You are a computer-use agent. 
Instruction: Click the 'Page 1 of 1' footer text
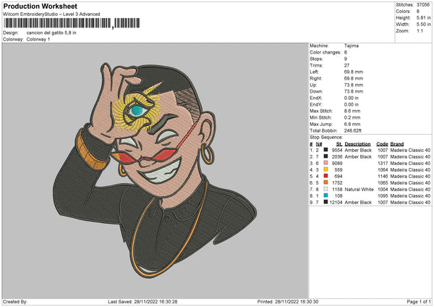pyautogui.click(x=419, y=301)
